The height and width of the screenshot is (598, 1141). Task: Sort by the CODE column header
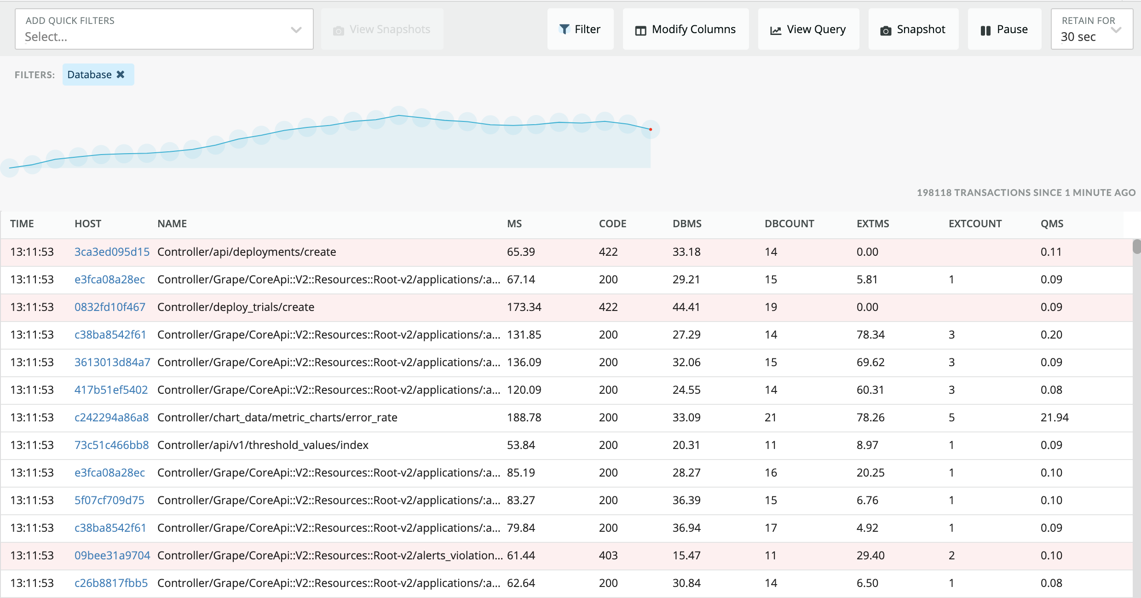click(612, 224)
